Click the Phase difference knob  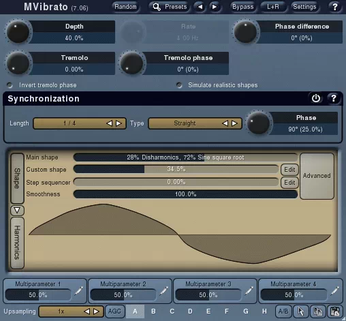pyautogui.click(x=245, y=32)
